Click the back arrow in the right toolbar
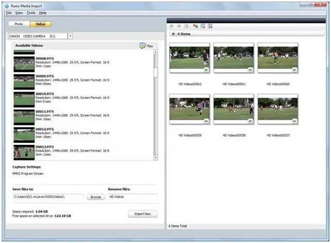331x243 pixels. tap(172, 25)
